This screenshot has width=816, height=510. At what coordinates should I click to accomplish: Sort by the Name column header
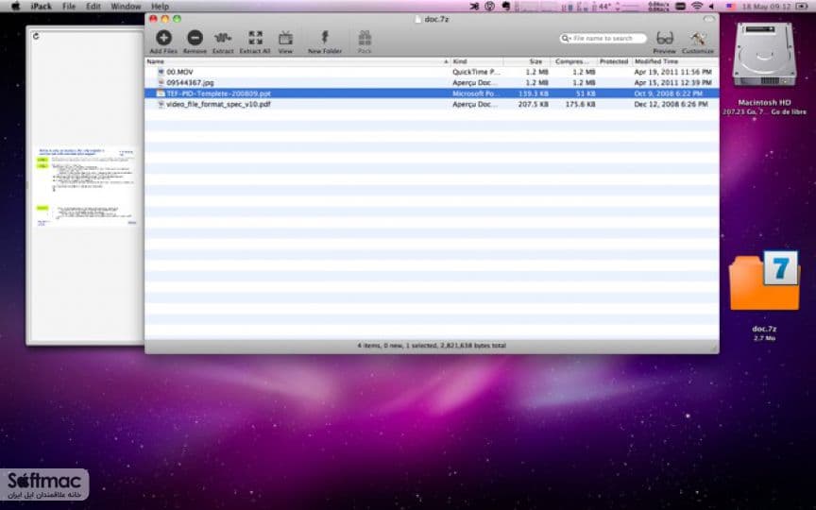[x=297, y=61]
